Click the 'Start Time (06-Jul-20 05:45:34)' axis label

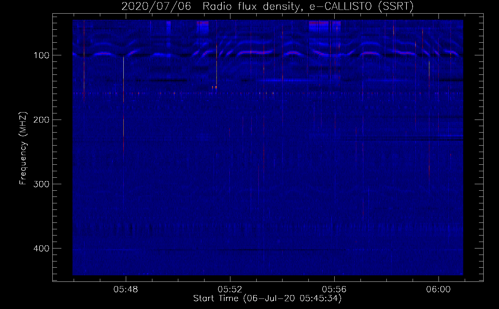coord(267,298)
